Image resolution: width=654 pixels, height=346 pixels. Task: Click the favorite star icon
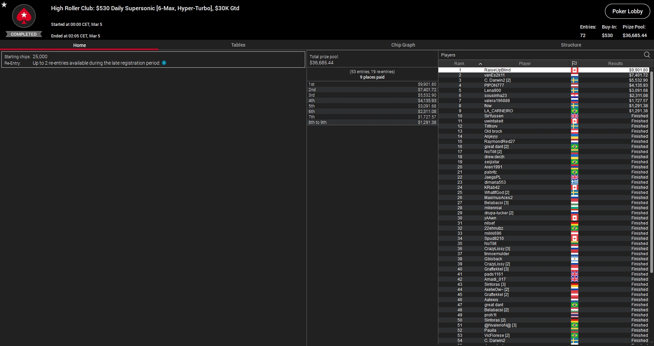point(4,4)
